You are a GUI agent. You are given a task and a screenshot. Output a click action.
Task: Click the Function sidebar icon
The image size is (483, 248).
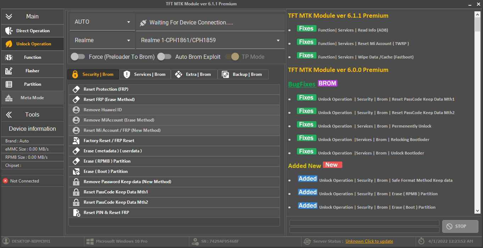[10, 57]
